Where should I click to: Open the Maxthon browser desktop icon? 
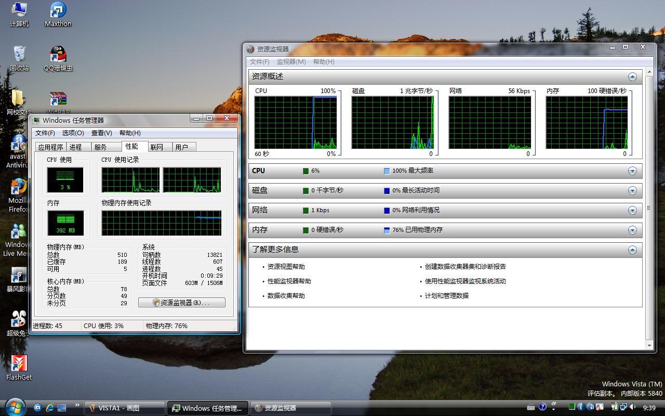click(x=58, y=11)
